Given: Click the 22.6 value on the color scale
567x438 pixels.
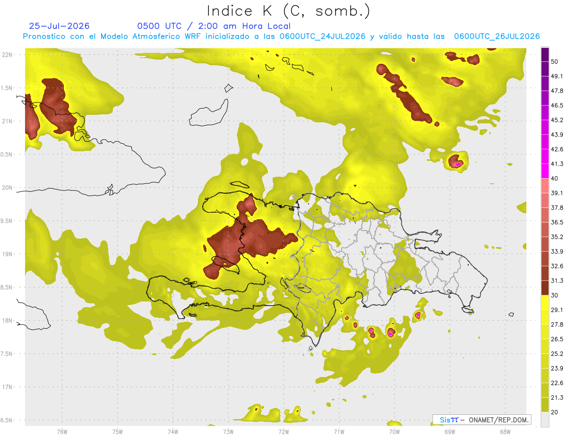Looking at the screenshot, I should (557, 383).
